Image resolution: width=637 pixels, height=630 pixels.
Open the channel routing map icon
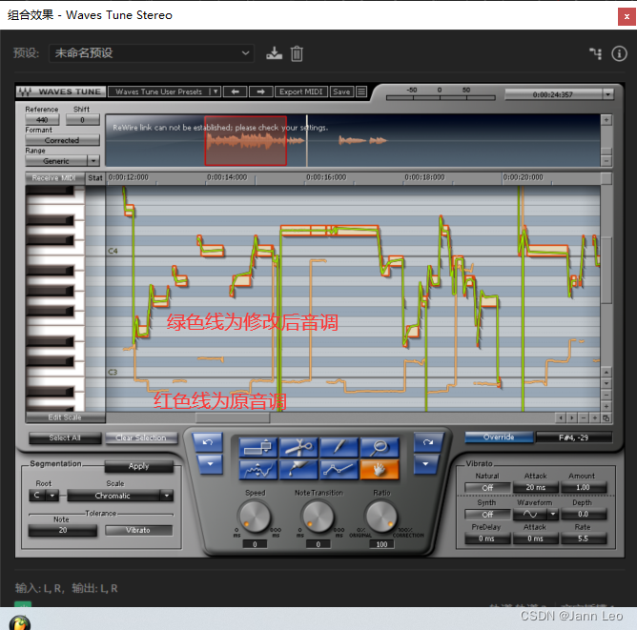596,53
